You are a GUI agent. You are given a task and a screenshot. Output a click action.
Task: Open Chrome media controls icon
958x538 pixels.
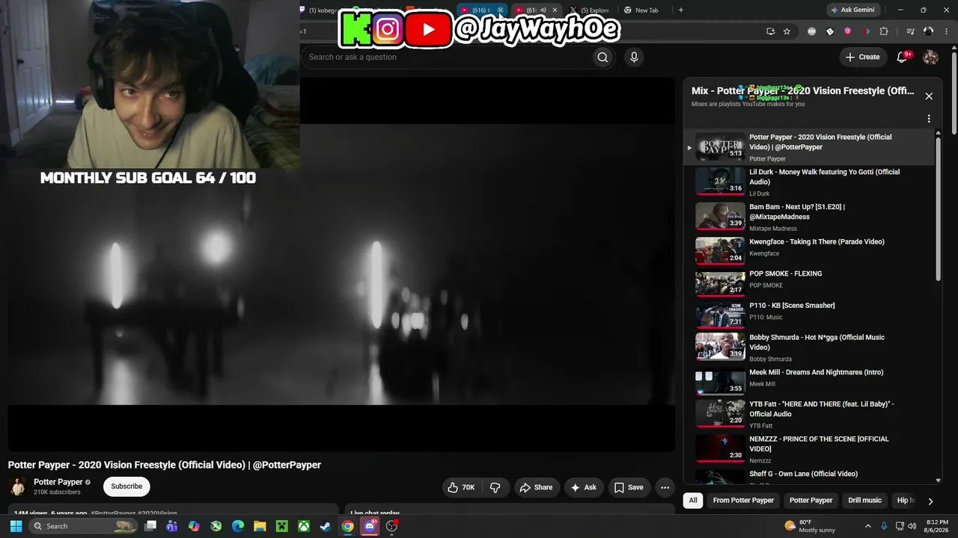coord(910,31)
